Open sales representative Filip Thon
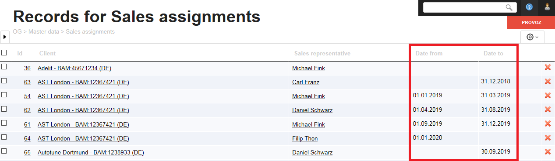The image size is (555, 161). click(305, 139)
